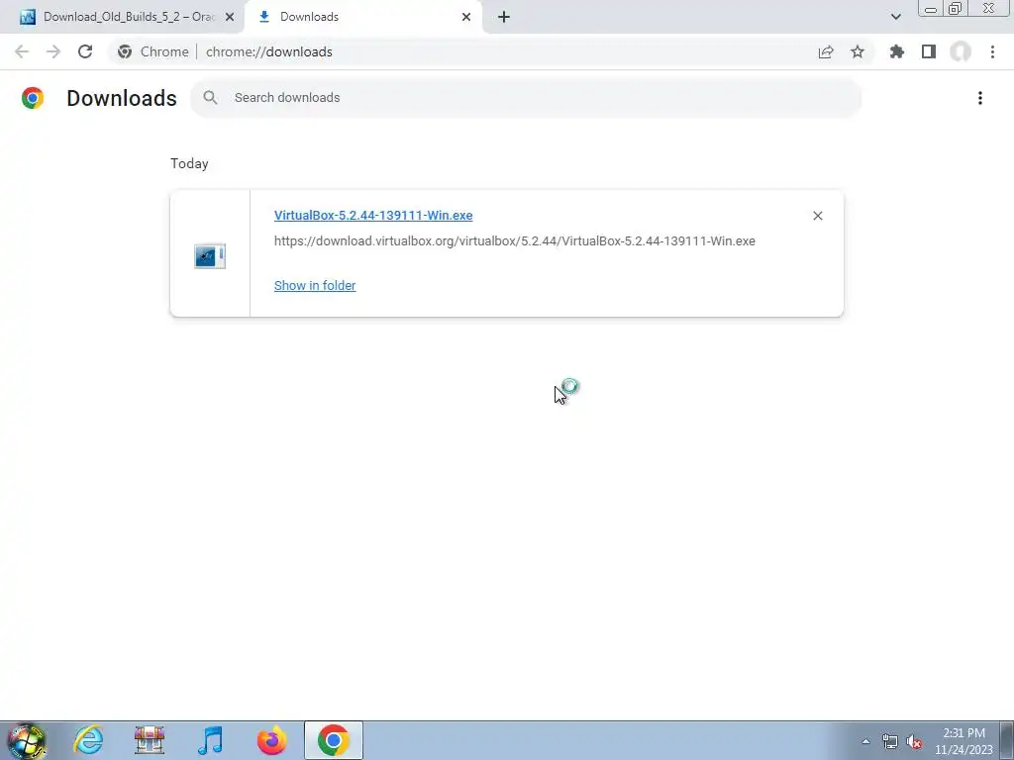Click the download source URL text
This screenshot has height=760, width=1014.
515,241
